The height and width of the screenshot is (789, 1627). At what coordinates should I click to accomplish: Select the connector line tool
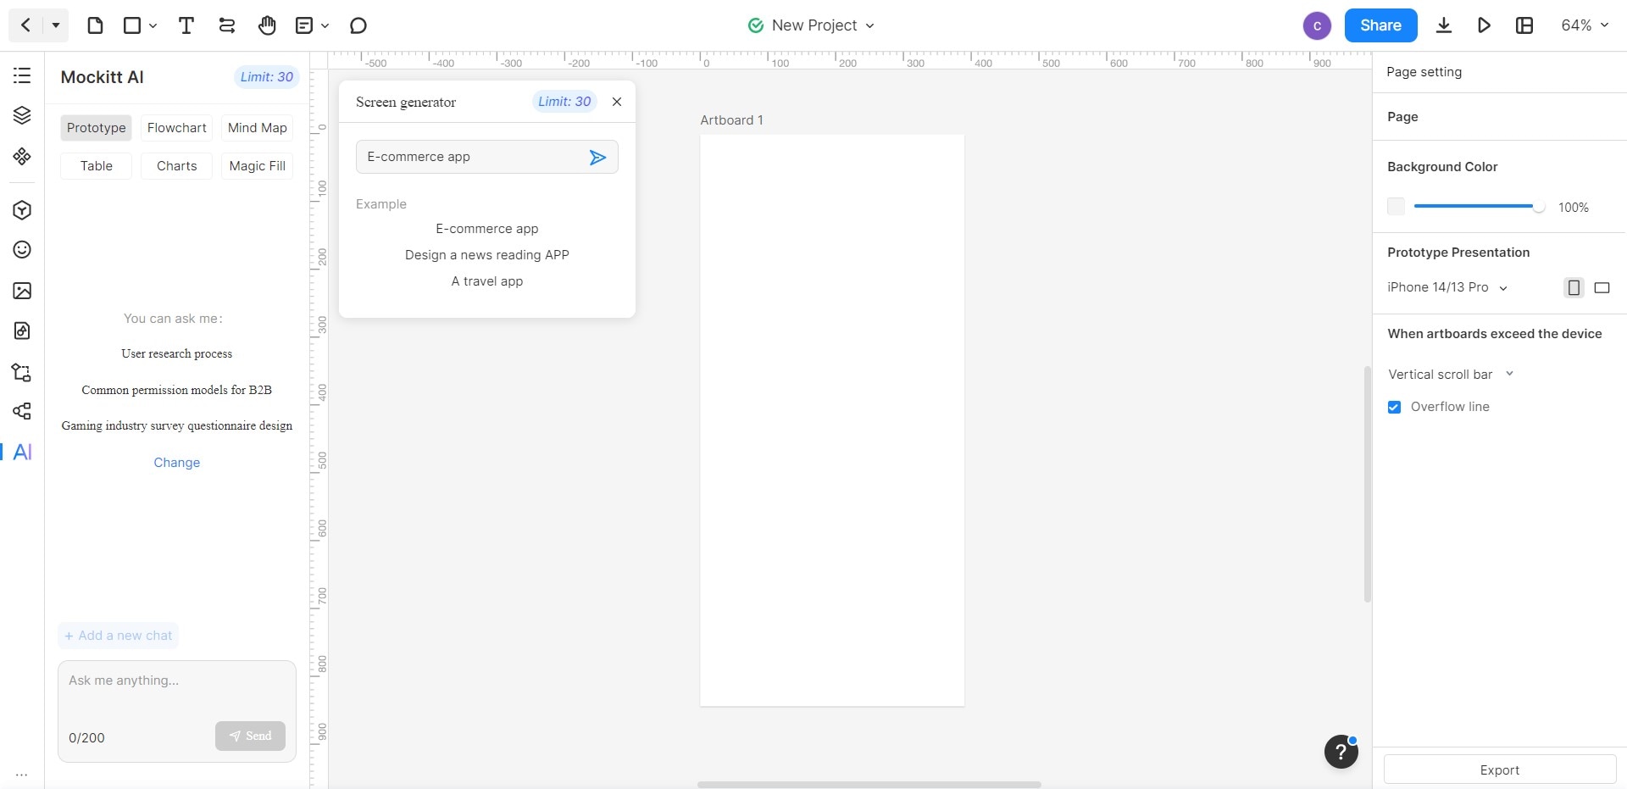226,25
